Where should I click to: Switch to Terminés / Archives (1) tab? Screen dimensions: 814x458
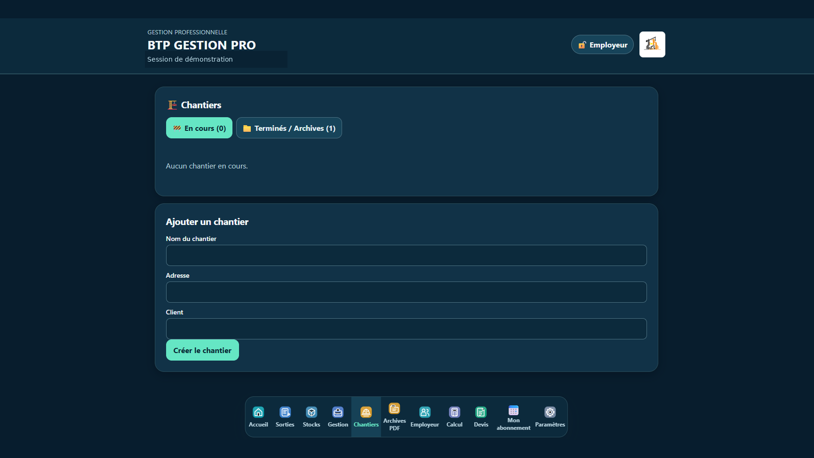pyautogui.click(x=289, y=128)
